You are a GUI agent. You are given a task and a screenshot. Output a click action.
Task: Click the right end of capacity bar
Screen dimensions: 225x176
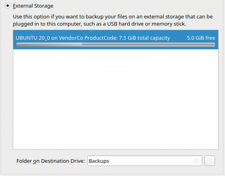213,45
